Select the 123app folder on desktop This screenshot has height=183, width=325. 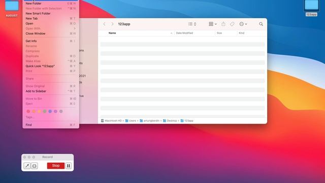(311, 8)
